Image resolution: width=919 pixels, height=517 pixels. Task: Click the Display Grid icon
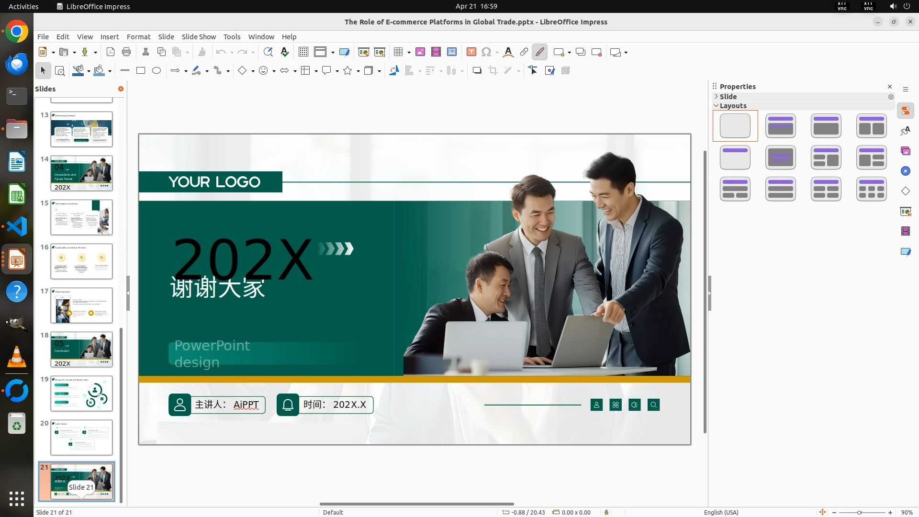(303, 52)
